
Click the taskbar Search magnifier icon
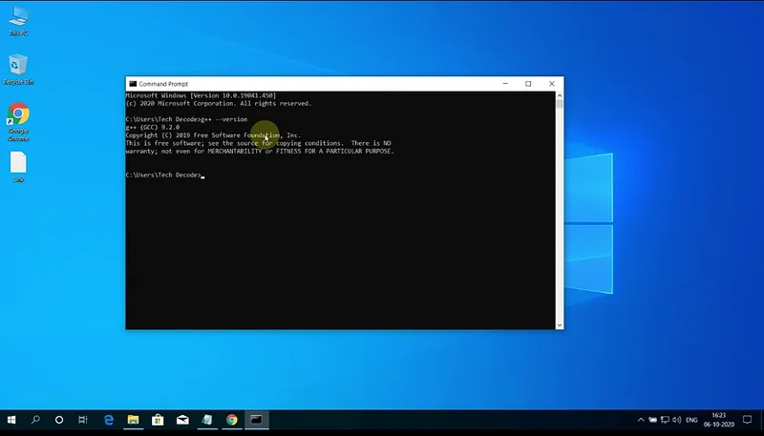pyautogui.click(x=35, y=420)
